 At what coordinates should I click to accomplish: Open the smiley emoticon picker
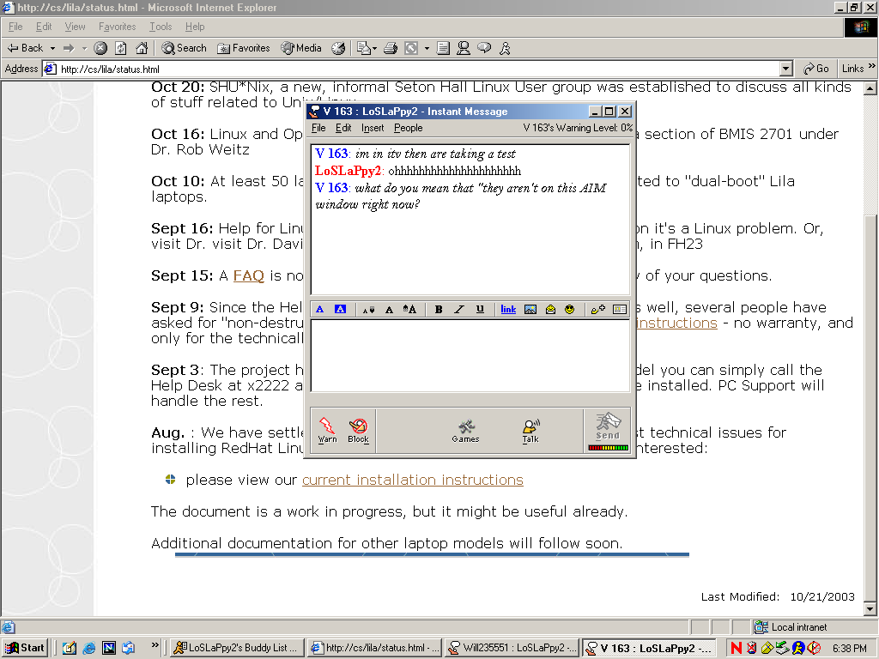tap(570, 309)
